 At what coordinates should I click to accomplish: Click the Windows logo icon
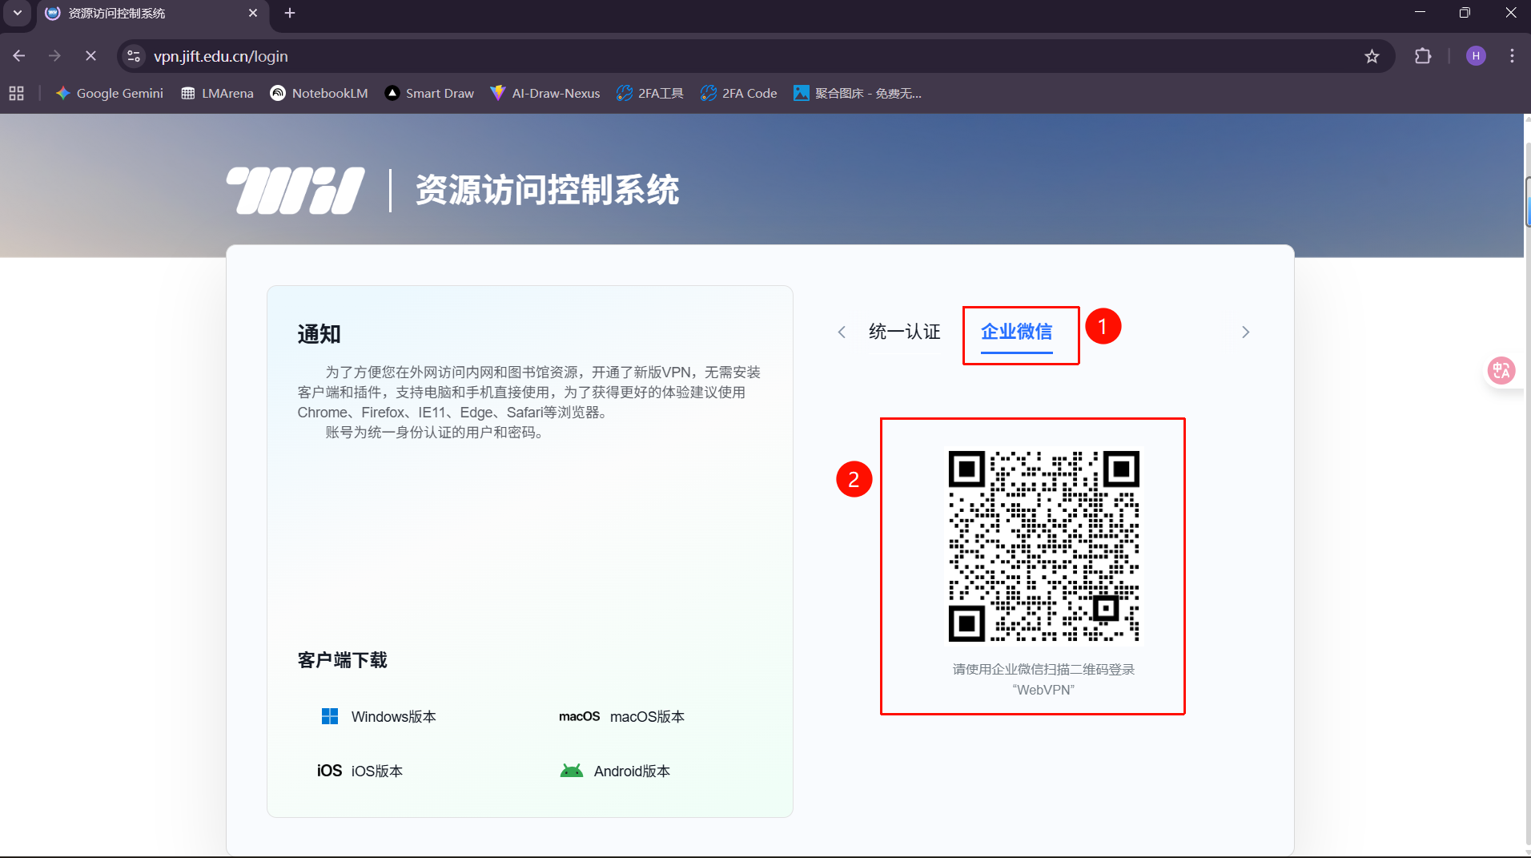[330, 716]
